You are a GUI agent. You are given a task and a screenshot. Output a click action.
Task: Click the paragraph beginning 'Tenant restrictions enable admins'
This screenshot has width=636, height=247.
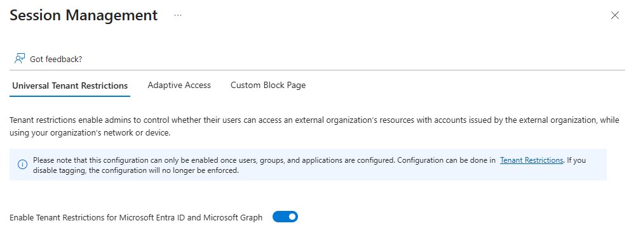click(x=315, y=127)
